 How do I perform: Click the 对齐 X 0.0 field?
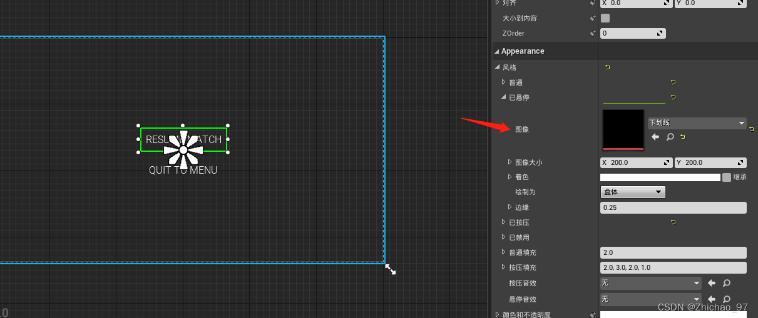(637, 3)
